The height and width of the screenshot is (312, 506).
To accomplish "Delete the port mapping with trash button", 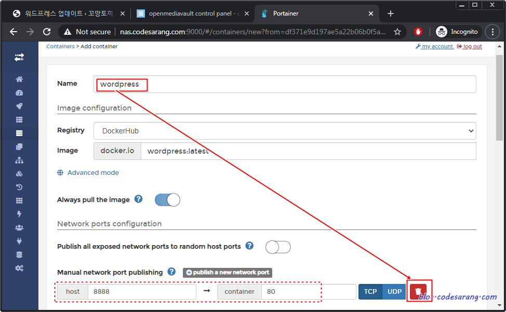I will point(418,291).
